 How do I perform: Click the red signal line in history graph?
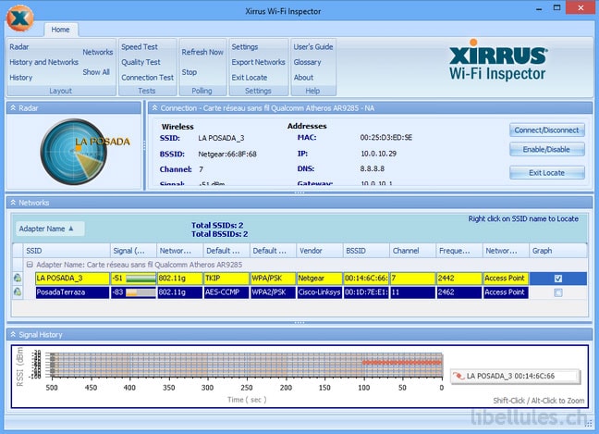coord(402,363)
